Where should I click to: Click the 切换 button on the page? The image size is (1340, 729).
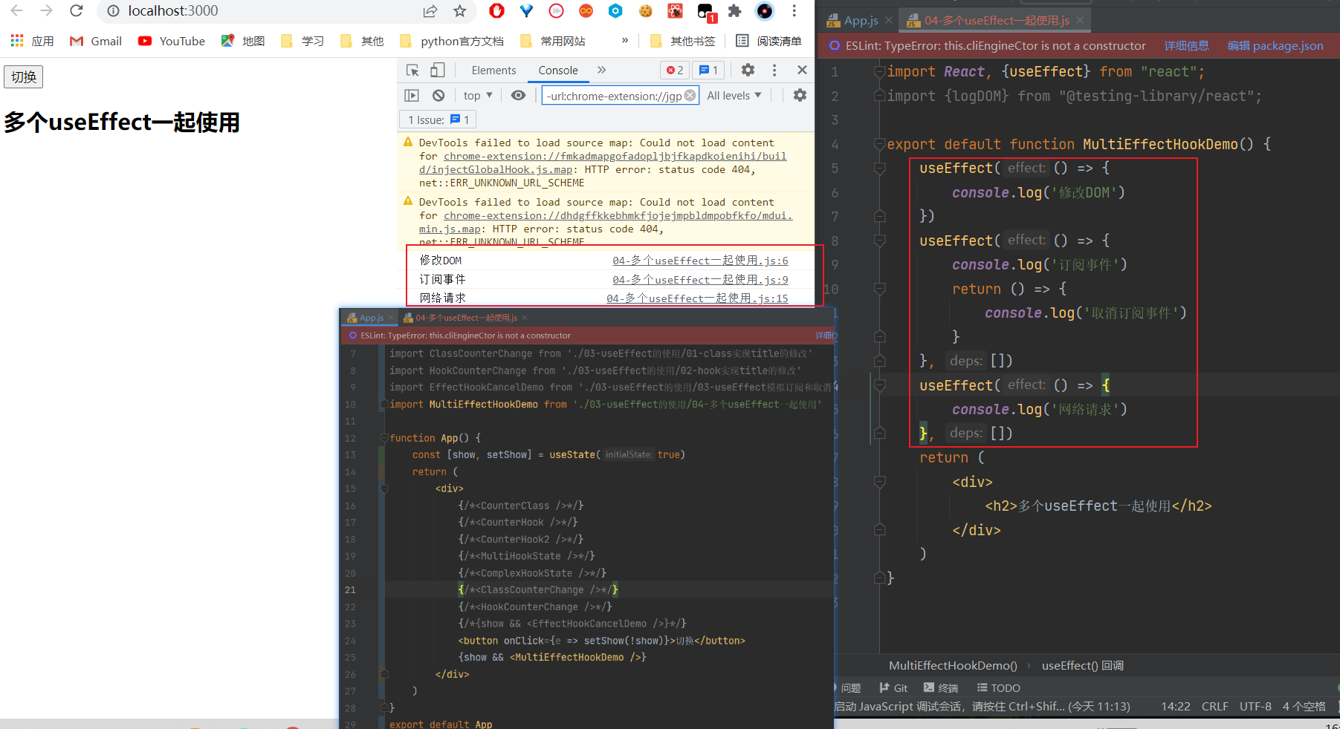tap(24, 76)
